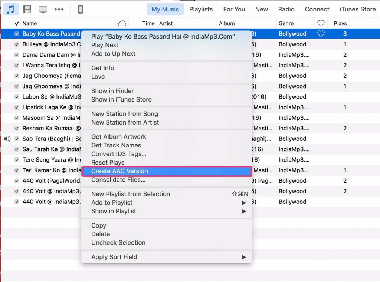Go to the New tab
Image resolution: width=380 pixels, height=282 pixels.
(x=262, y=9)
